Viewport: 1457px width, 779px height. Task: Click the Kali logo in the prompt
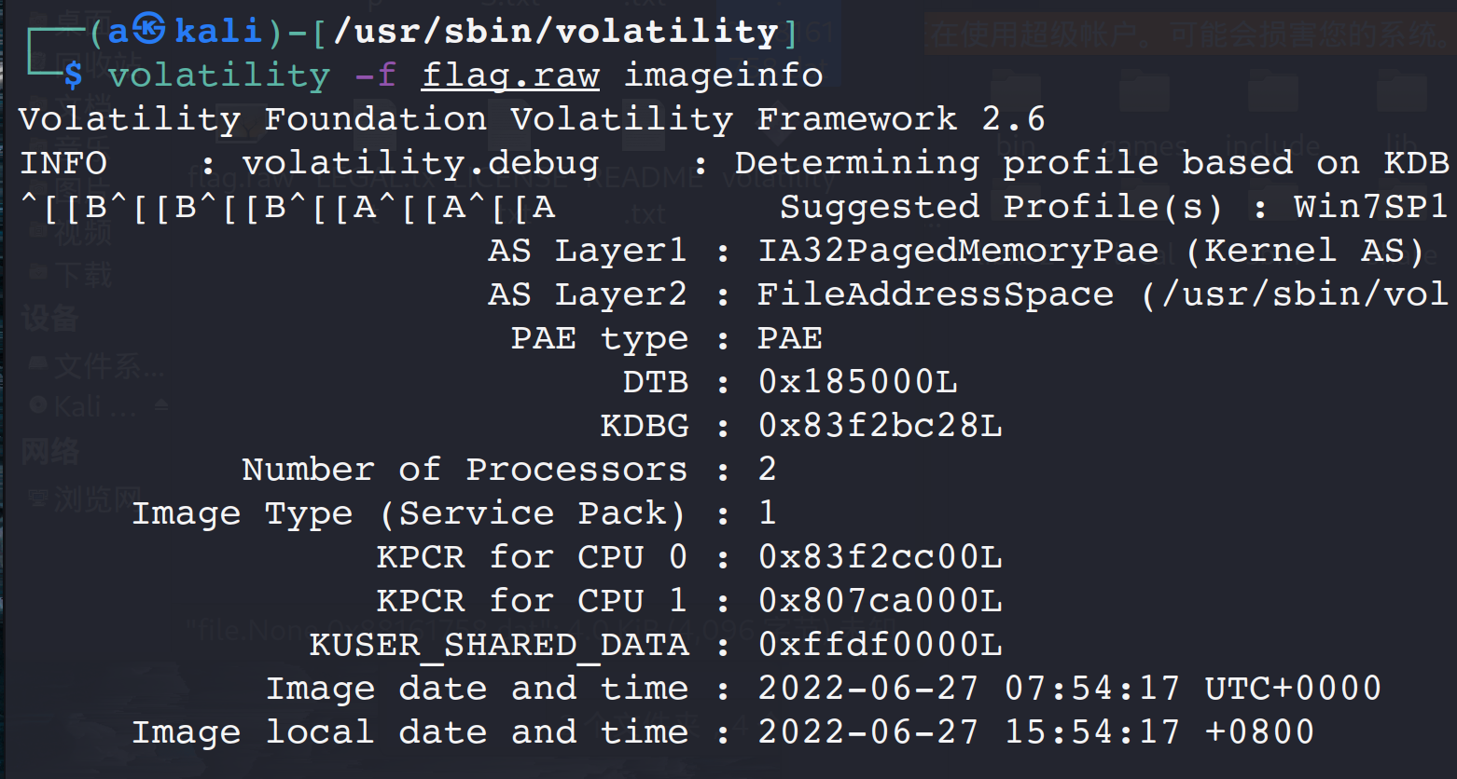point(148,30)
